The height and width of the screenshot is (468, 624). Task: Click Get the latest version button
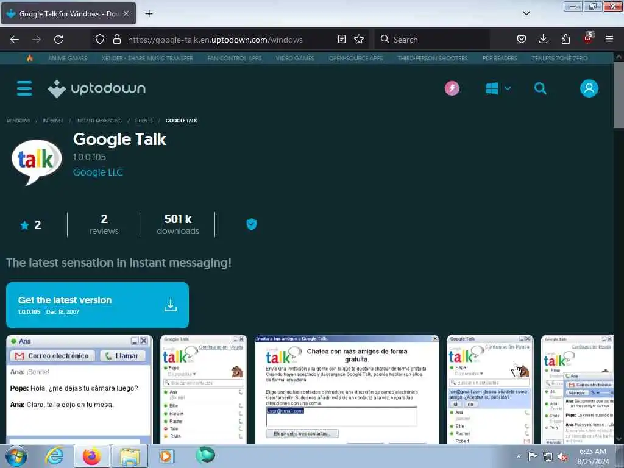(x=97, y=305)
